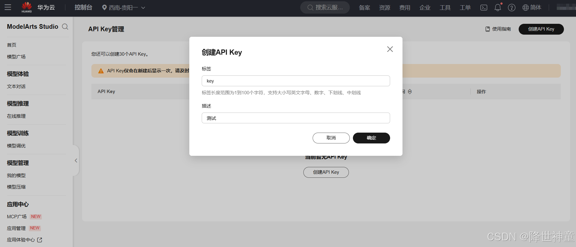Open the help question mark icon

(x=512, y=7)
